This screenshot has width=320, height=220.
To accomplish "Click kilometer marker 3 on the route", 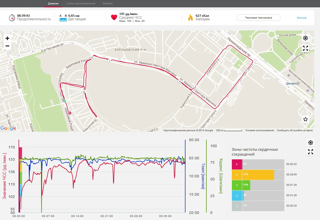I will (x=246, y=71).
